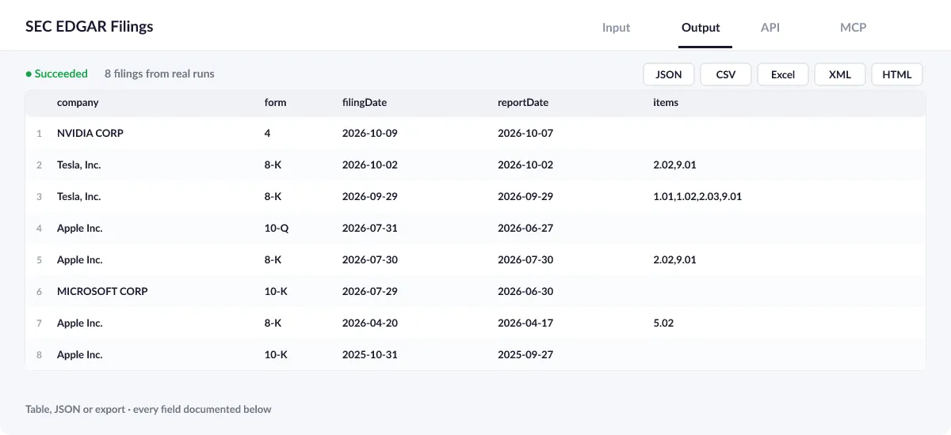
Task: Click the form column header
Action: (275, 102)
